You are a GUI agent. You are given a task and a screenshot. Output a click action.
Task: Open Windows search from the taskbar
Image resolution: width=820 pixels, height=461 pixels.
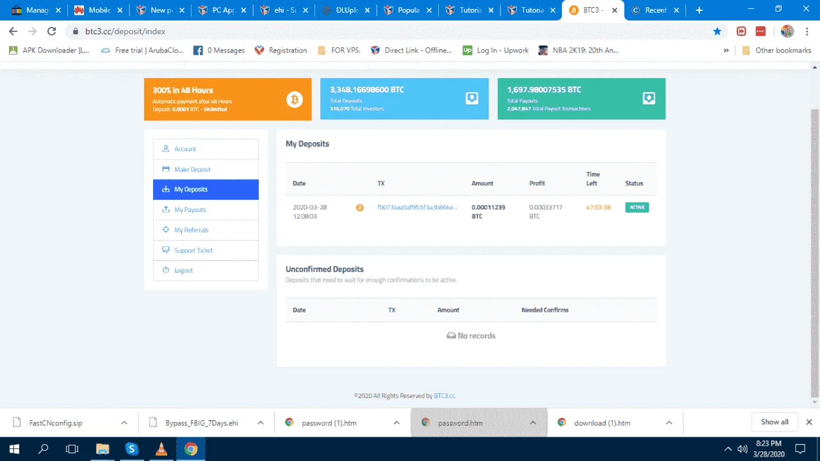(44, 449)
